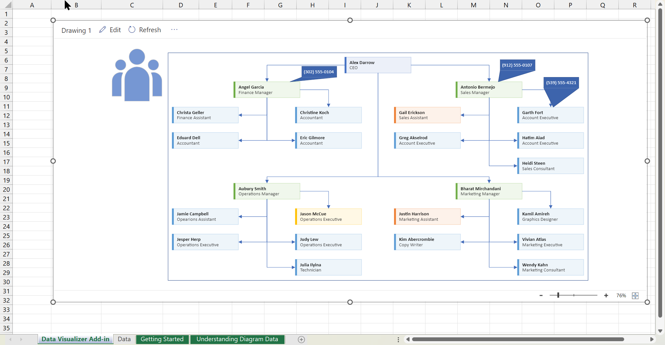
Task: Click the more options ellipsis icon
Action: click(x=174, y=29)
